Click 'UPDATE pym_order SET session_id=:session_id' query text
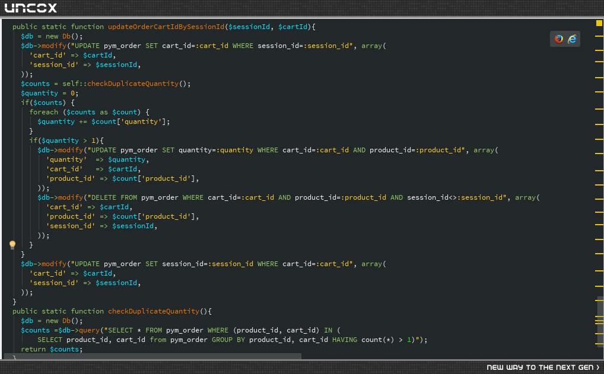 point(164,264)
